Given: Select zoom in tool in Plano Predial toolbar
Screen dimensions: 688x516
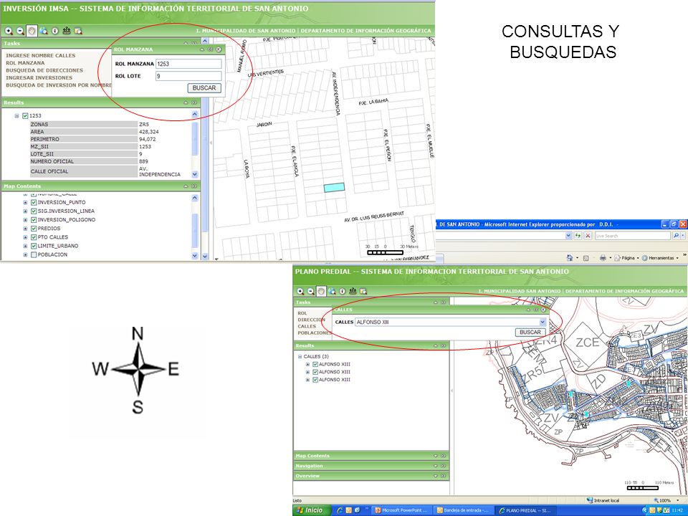Looking at the screenshot, I should click(x=300, y=292).
